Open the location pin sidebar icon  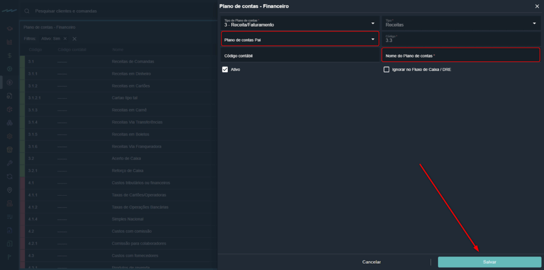[10, 190]
